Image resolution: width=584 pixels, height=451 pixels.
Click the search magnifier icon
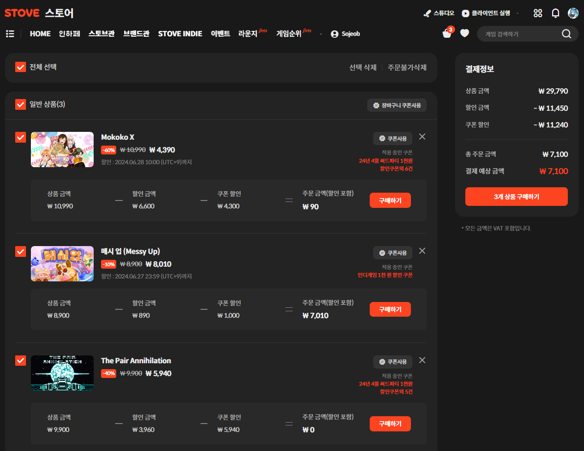coord(566,34)
